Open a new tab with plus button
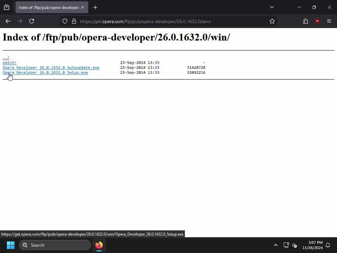The width and height of the screenshot is (337, 253). pos(95,8)
